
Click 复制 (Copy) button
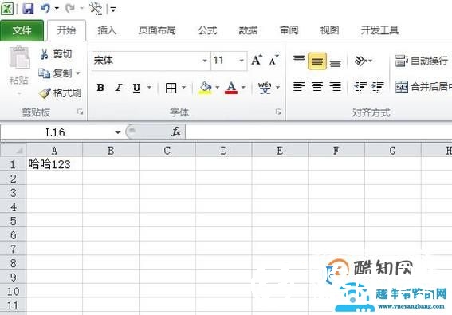tap(55, 73)
